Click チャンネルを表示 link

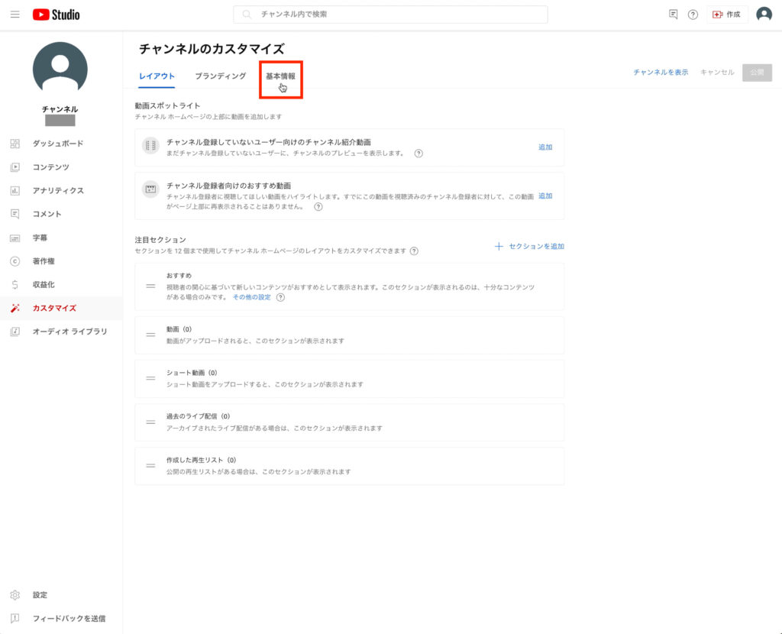[661, 73]
